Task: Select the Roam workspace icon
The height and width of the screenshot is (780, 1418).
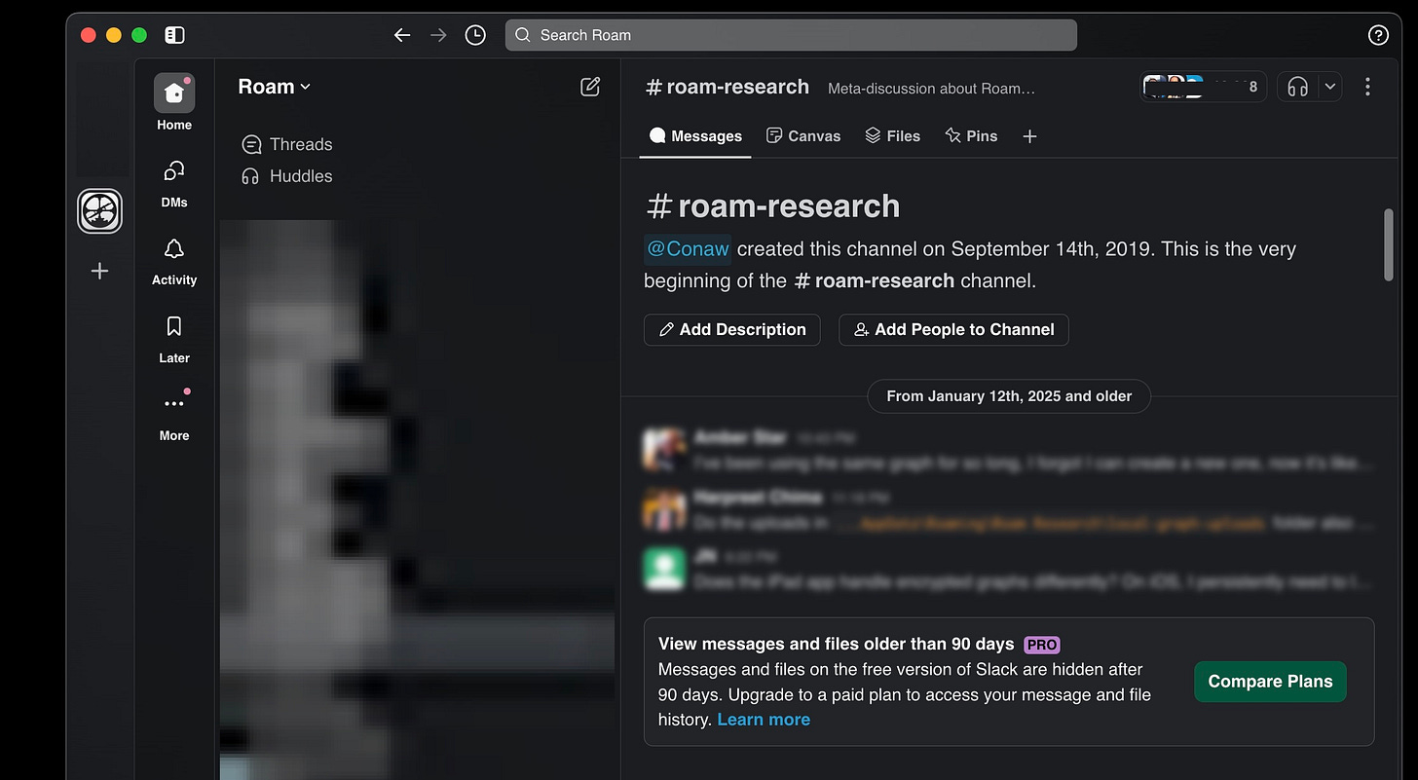Action: pyautogui.click(x=99, y=210)
